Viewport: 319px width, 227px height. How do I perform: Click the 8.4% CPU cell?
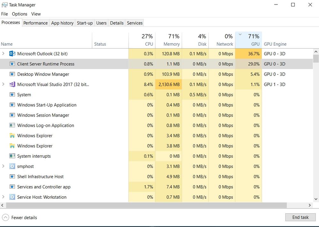tap(142, 84)
